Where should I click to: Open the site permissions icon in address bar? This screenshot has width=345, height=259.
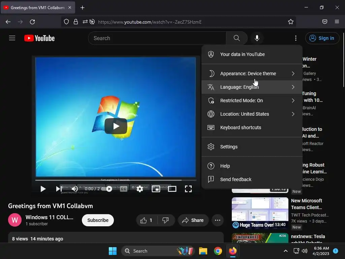(85, 22)
